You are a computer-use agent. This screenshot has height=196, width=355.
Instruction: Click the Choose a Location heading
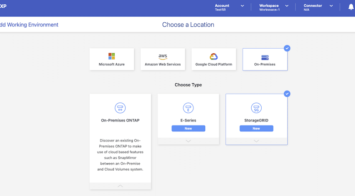(x=188, y=25)
